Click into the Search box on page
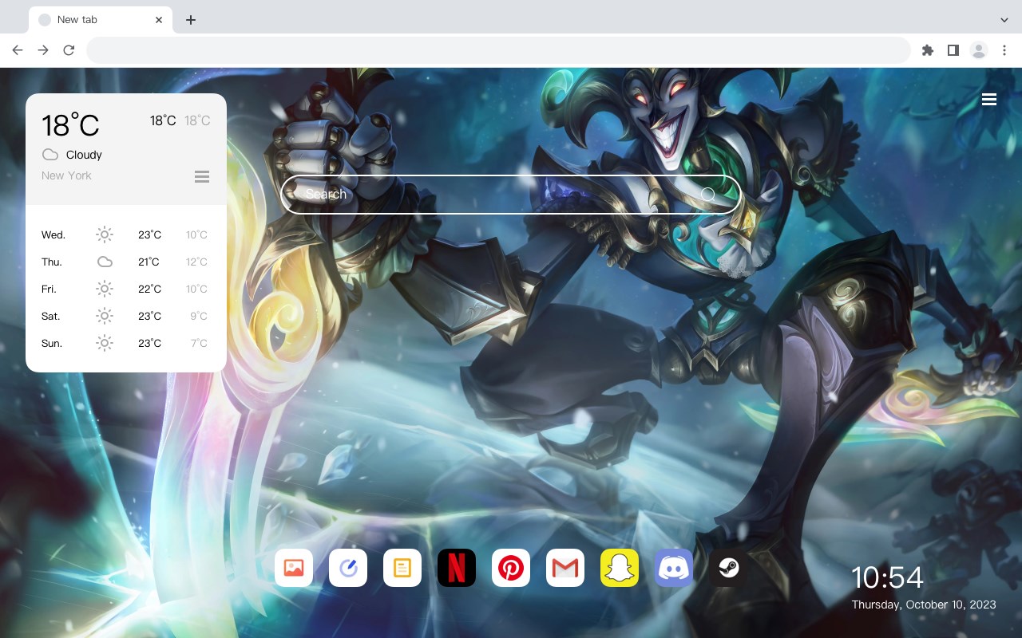The width and height of the screenshot is (1022, 638). click(x=511, y=195)
